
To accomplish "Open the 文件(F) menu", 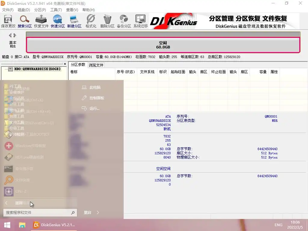I will (x=8, y=10).
